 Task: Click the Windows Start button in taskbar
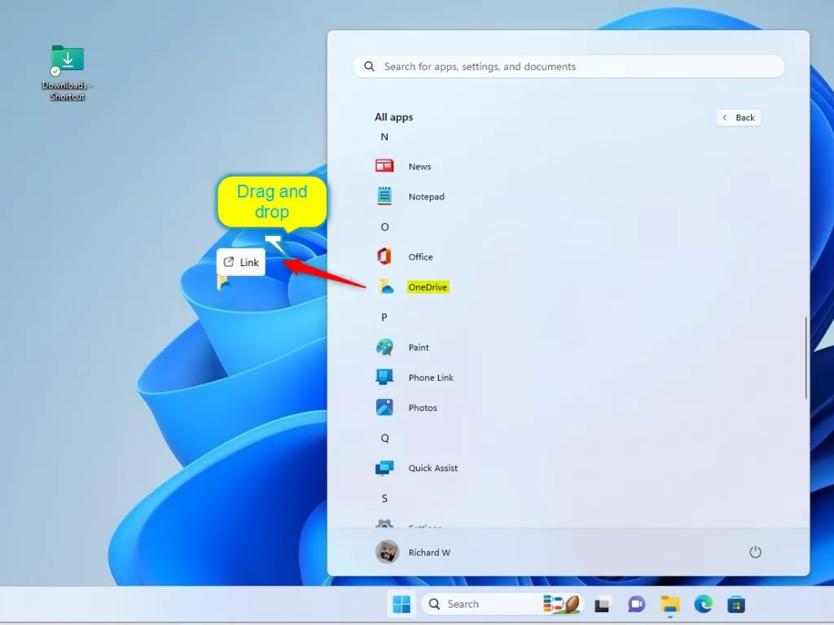402,605
